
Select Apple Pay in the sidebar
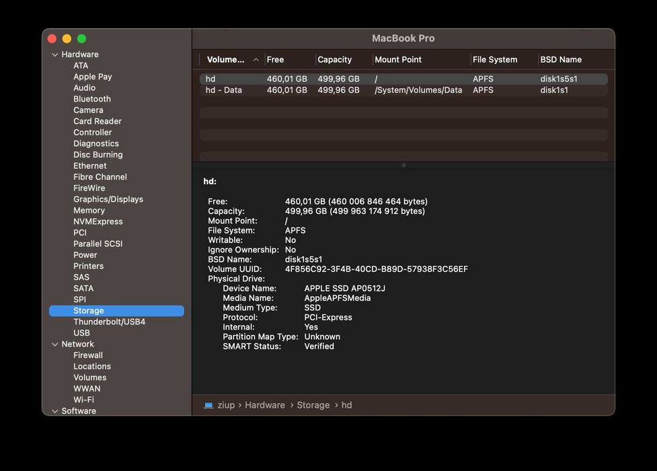click(x=93, y=77)
